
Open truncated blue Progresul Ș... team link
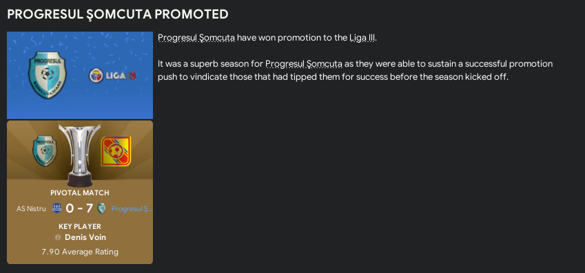pos(132,209)
